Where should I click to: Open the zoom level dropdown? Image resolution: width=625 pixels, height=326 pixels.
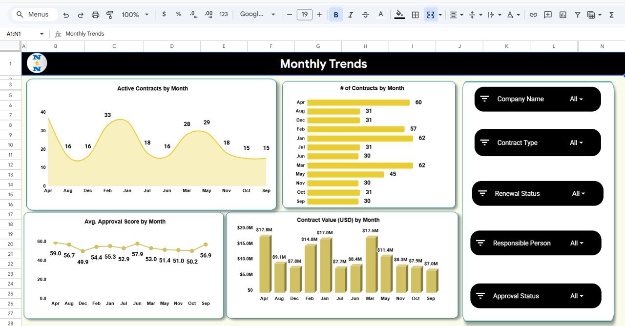[135, 14]
